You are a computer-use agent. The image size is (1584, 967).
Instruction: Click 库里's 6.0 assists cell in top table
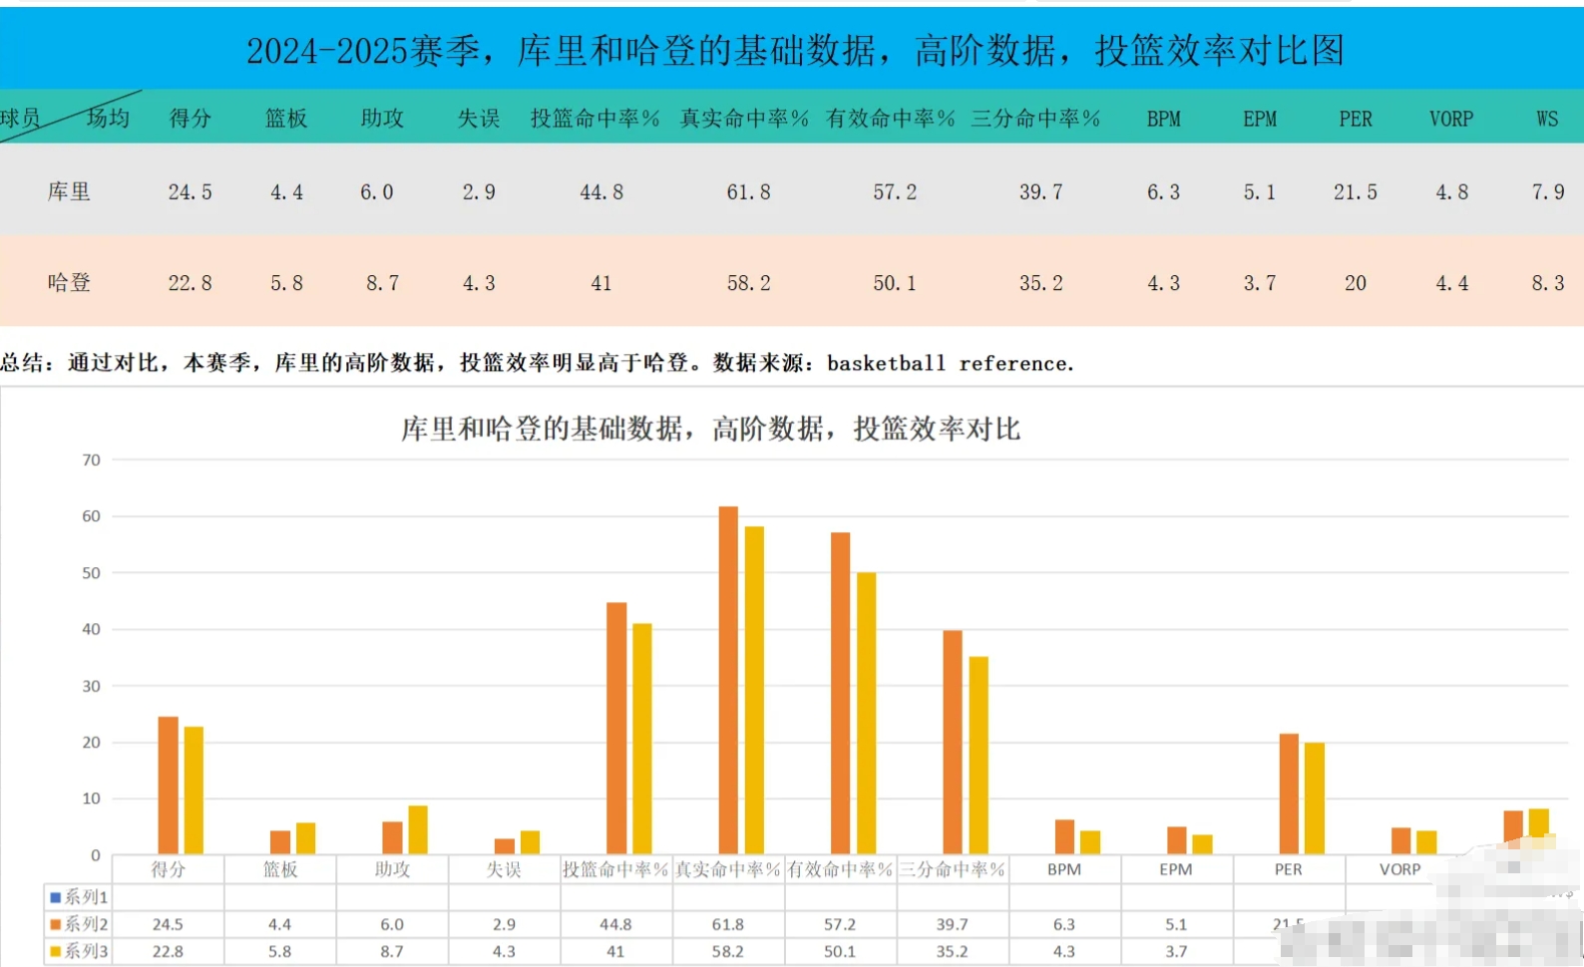tap(377, 192)
